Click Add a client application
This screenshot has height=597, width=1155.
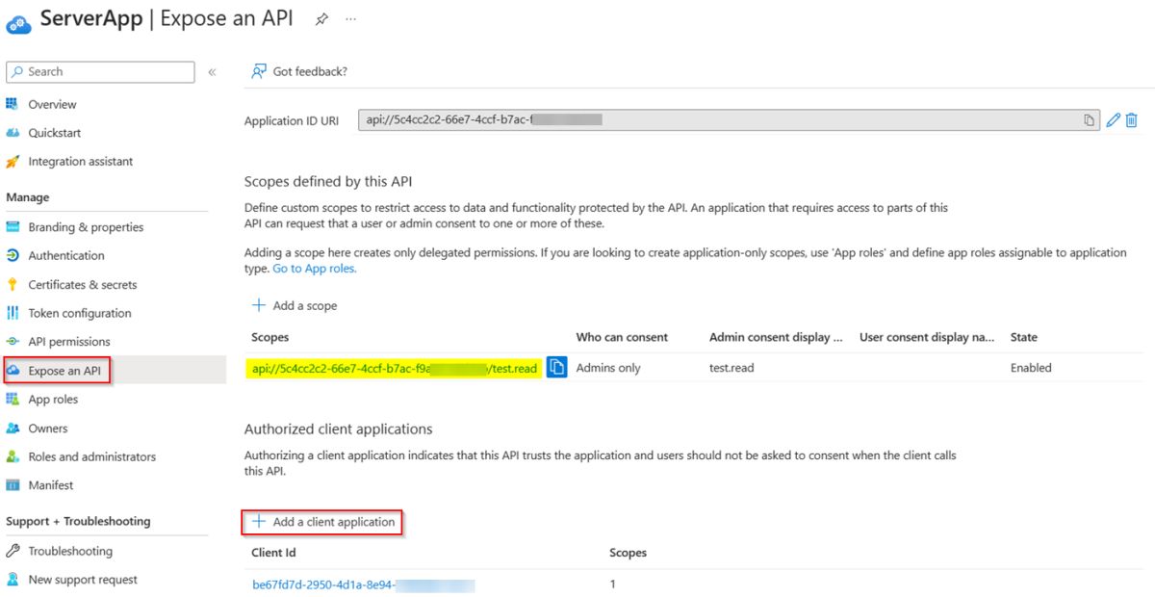[323, 522]
